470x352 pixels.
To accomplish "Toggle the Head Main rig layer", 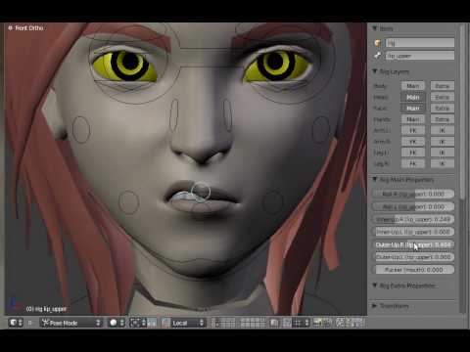I will click(x=413, y=97).
